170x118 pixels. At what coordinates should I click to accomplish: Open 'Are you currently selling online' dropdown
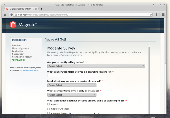pos(96,66)
